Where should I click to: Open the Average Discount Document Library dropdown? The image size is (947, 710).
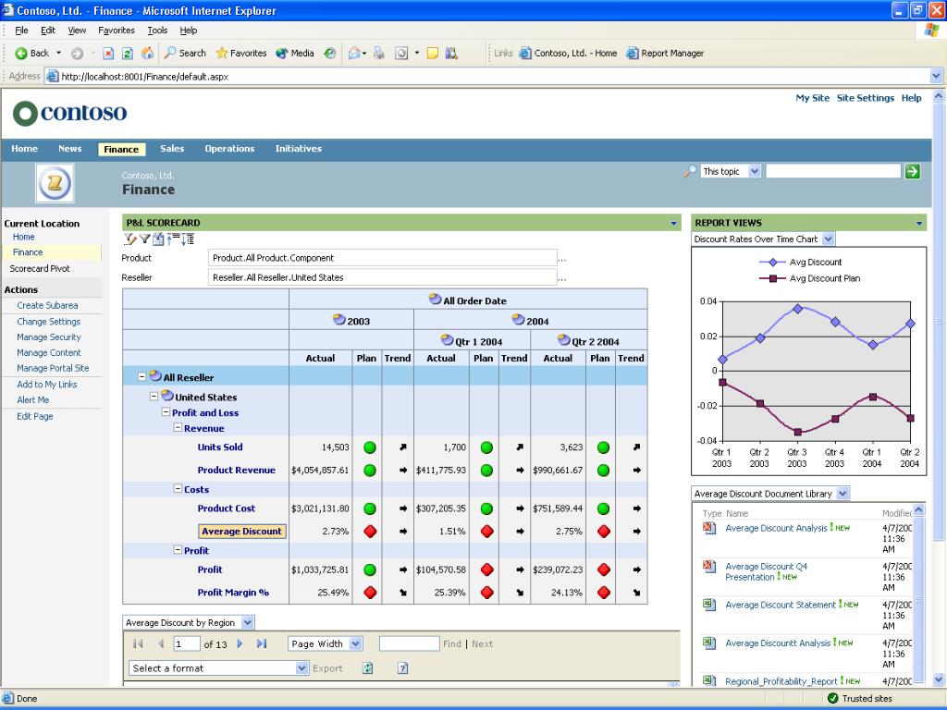tap(843, 494)
